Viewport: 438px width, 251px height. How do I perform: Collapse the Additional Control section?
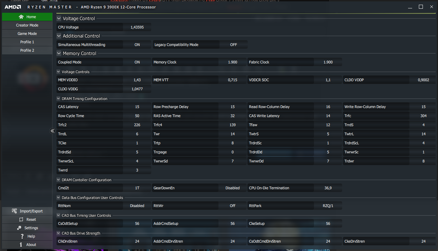[x=59, y=36]
